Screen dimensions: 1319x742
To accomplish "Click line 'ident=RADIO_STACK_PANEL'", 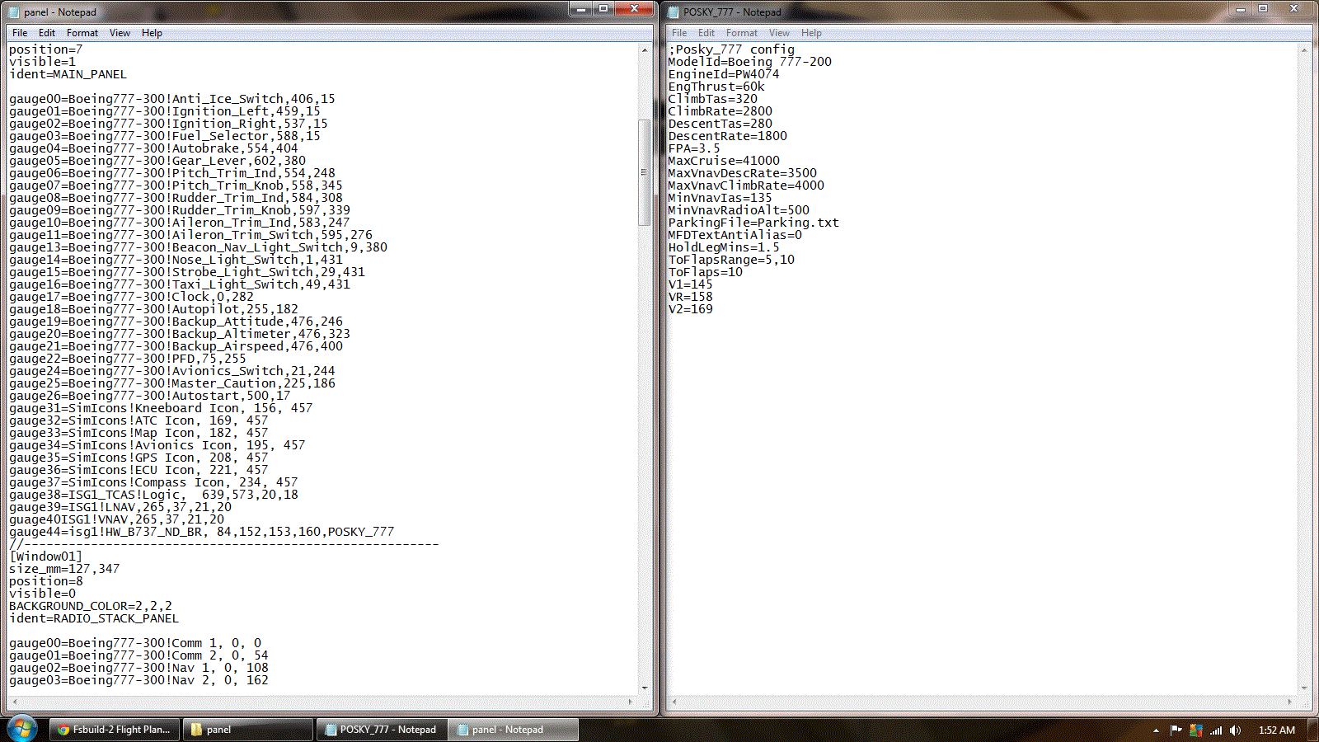I will (x=94, y=618).
